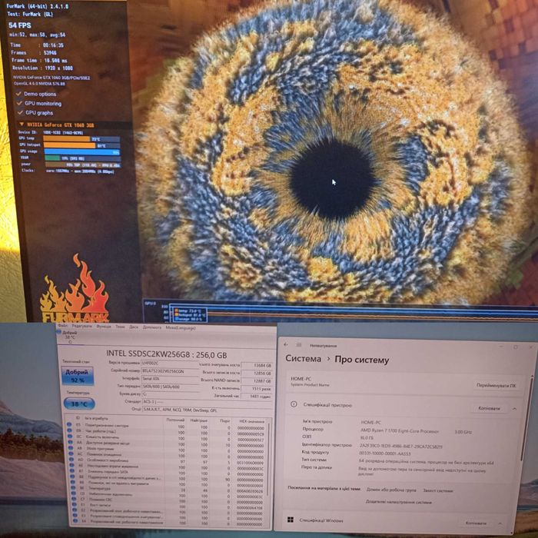The width and height of the screenshot is (538, 538).
Task: Collapse device specifications section chevron
Action: (x=515, y=409)
